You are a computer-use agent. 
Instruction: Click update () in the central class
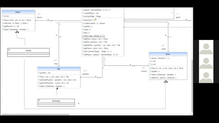pyautogui.click(x=87, y=26)
